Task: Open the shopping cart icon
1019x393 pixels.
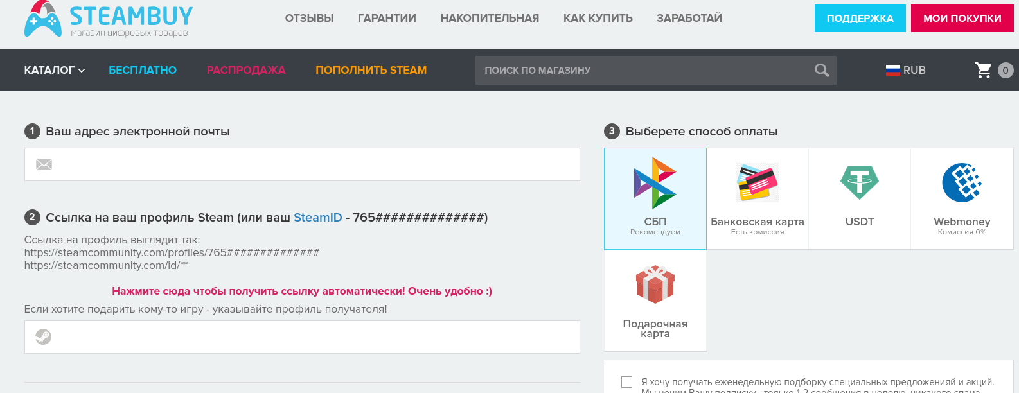Action: coord(983,70)
